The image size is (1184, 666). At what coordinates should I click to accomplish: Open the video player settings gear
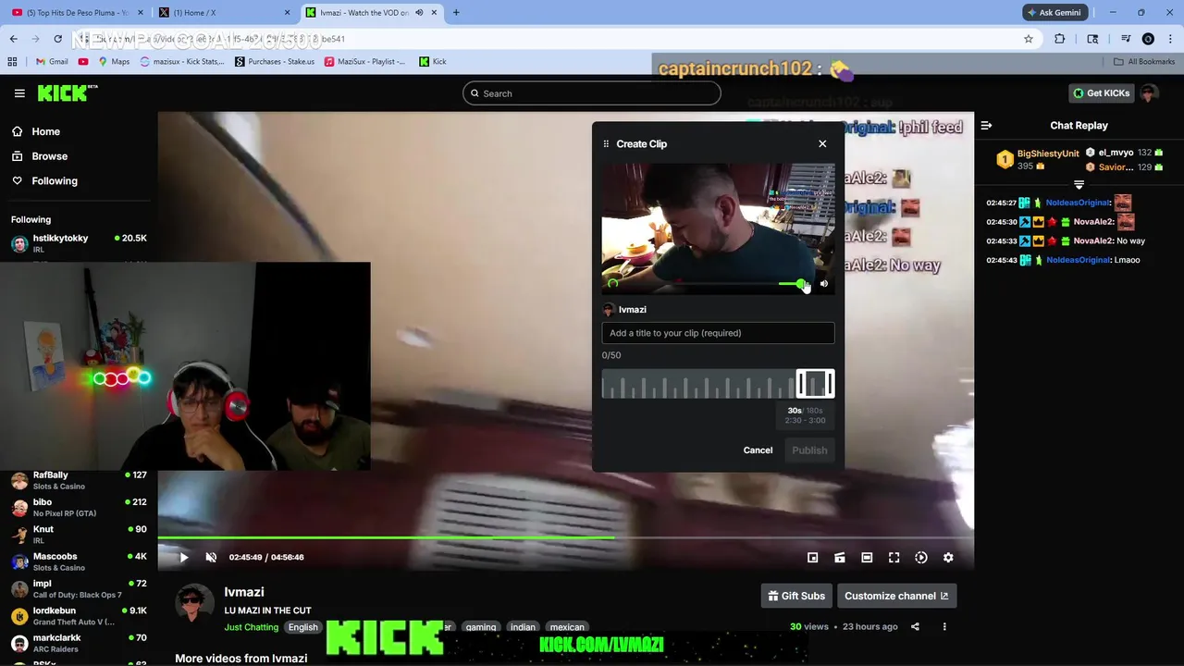(x=948, y=558)
